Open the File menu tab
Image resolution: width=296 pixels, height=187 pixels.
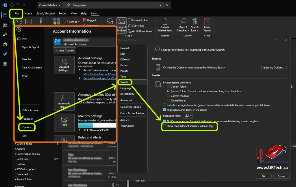click(17, 13)
